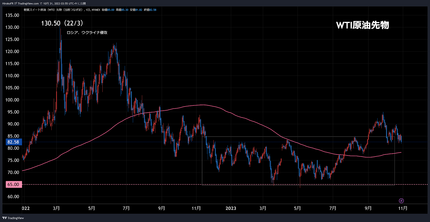The height and width of the screenshot is (222, 430).
Task: Click the 135.00 price axis label
Action: coord(12,15)
